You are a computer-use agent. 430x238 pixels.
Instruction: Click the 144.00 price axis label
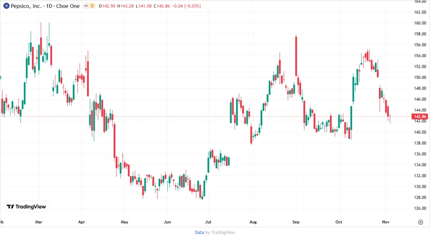[420, 110]
